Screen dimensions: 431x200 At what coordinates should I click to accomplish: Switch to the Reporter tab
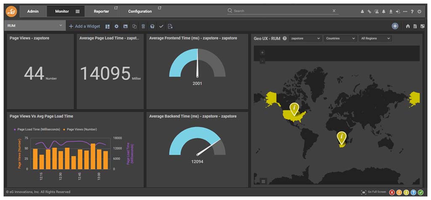pyautogui.click(x=101, y=11)
